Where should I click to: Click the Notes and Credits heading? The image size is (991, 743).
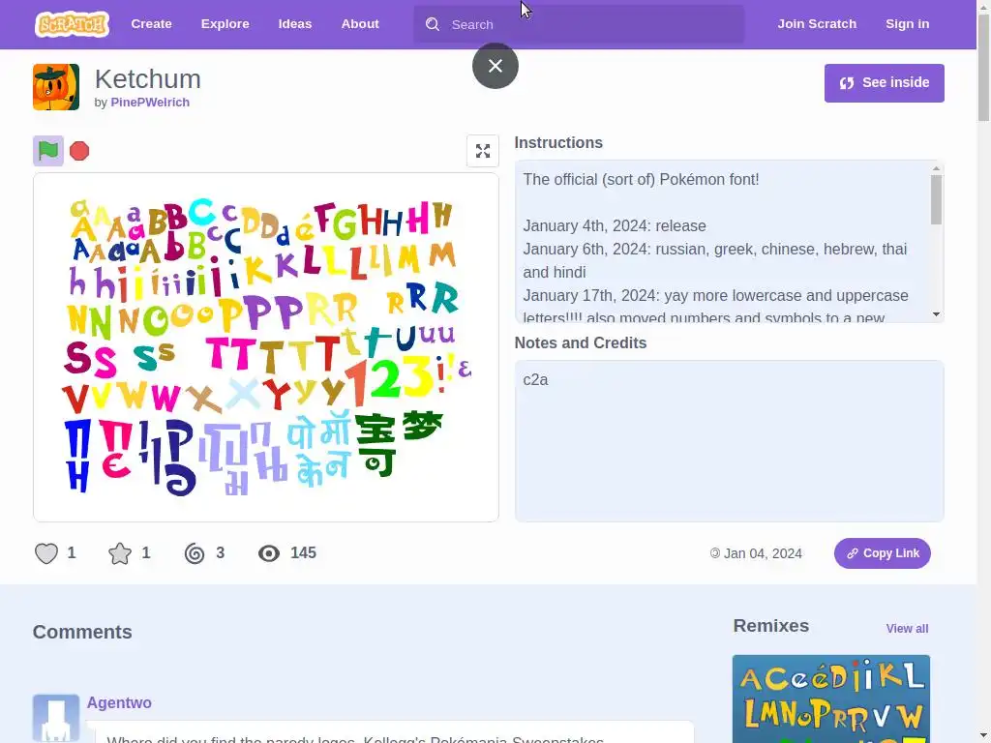coord(581,343)
